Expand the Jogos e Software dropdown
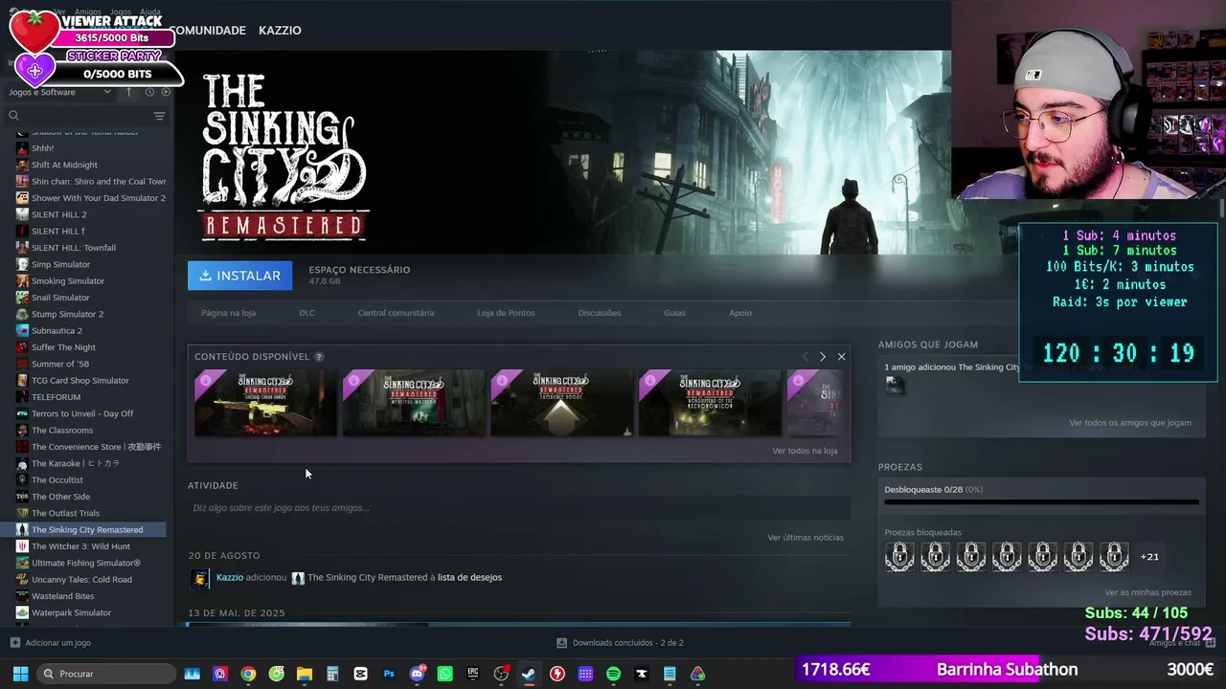Screen dimensions: 1226x689 point(59,92)
